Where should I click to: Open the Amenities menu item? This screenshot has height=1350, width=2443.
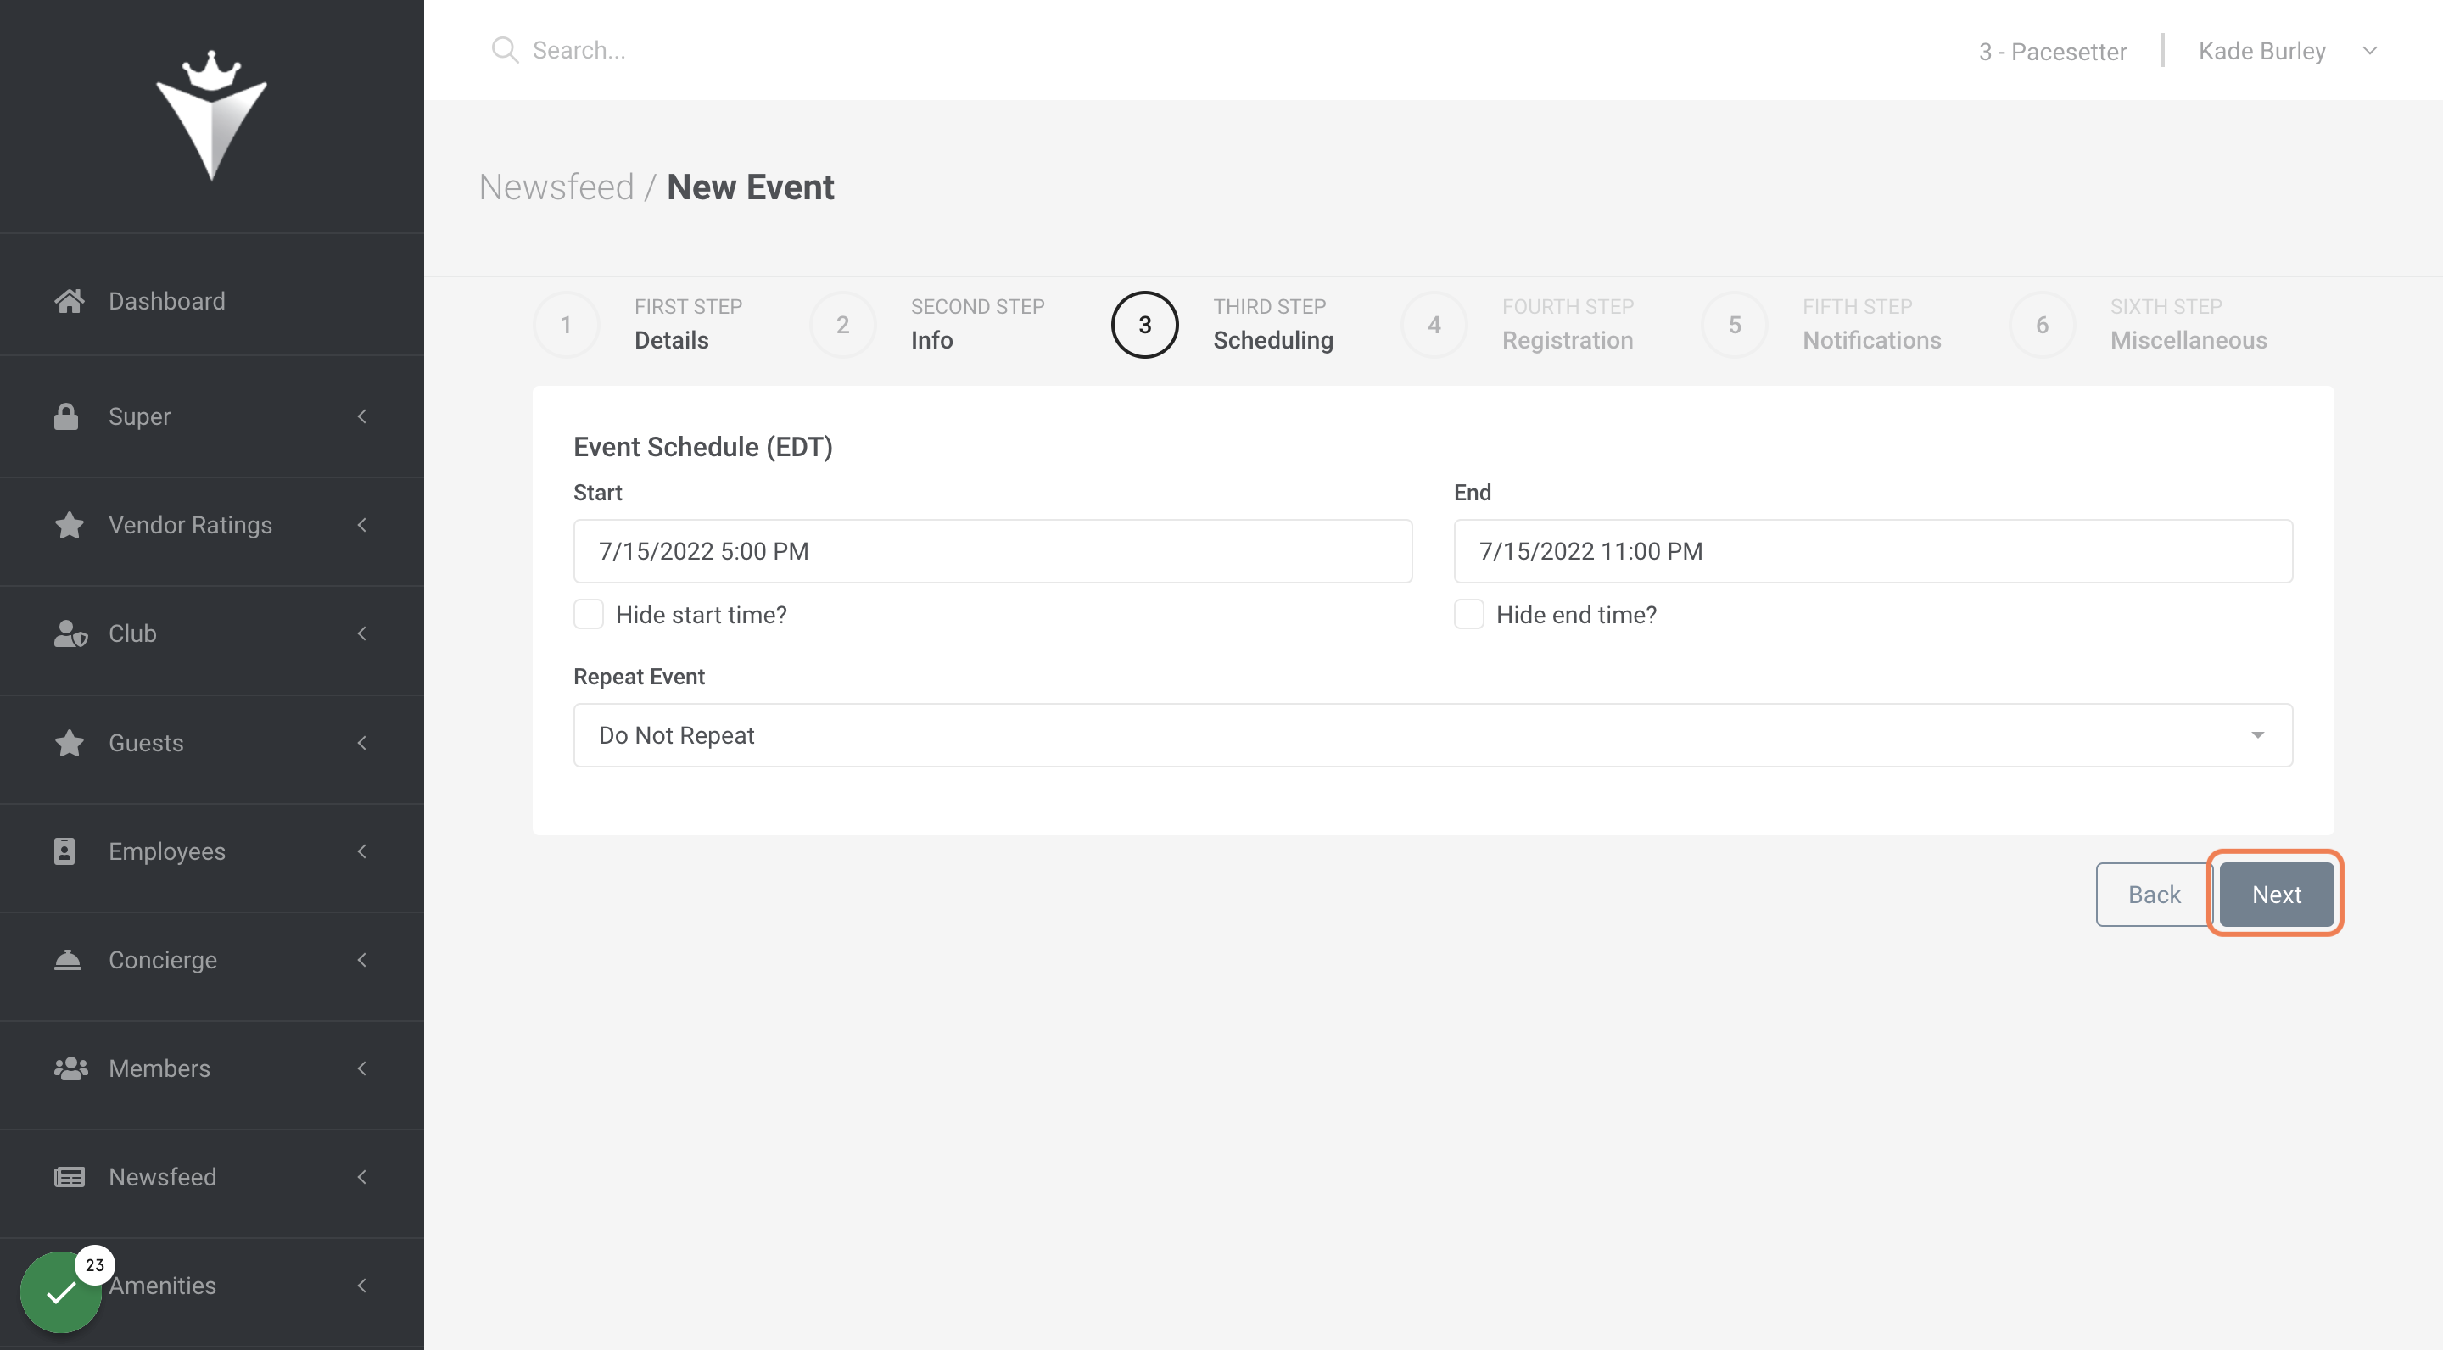(x=211, y=1285)
